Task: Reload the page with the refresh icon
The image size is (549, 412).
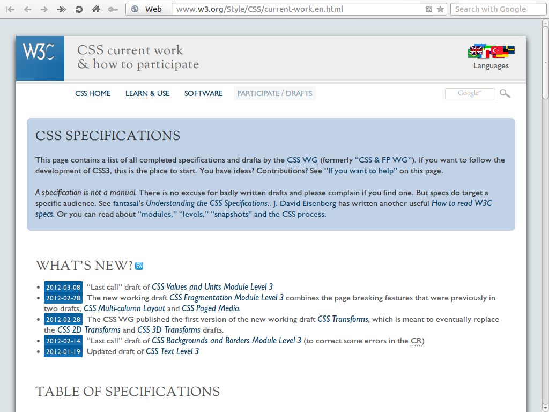Action: tap(79, 9)
